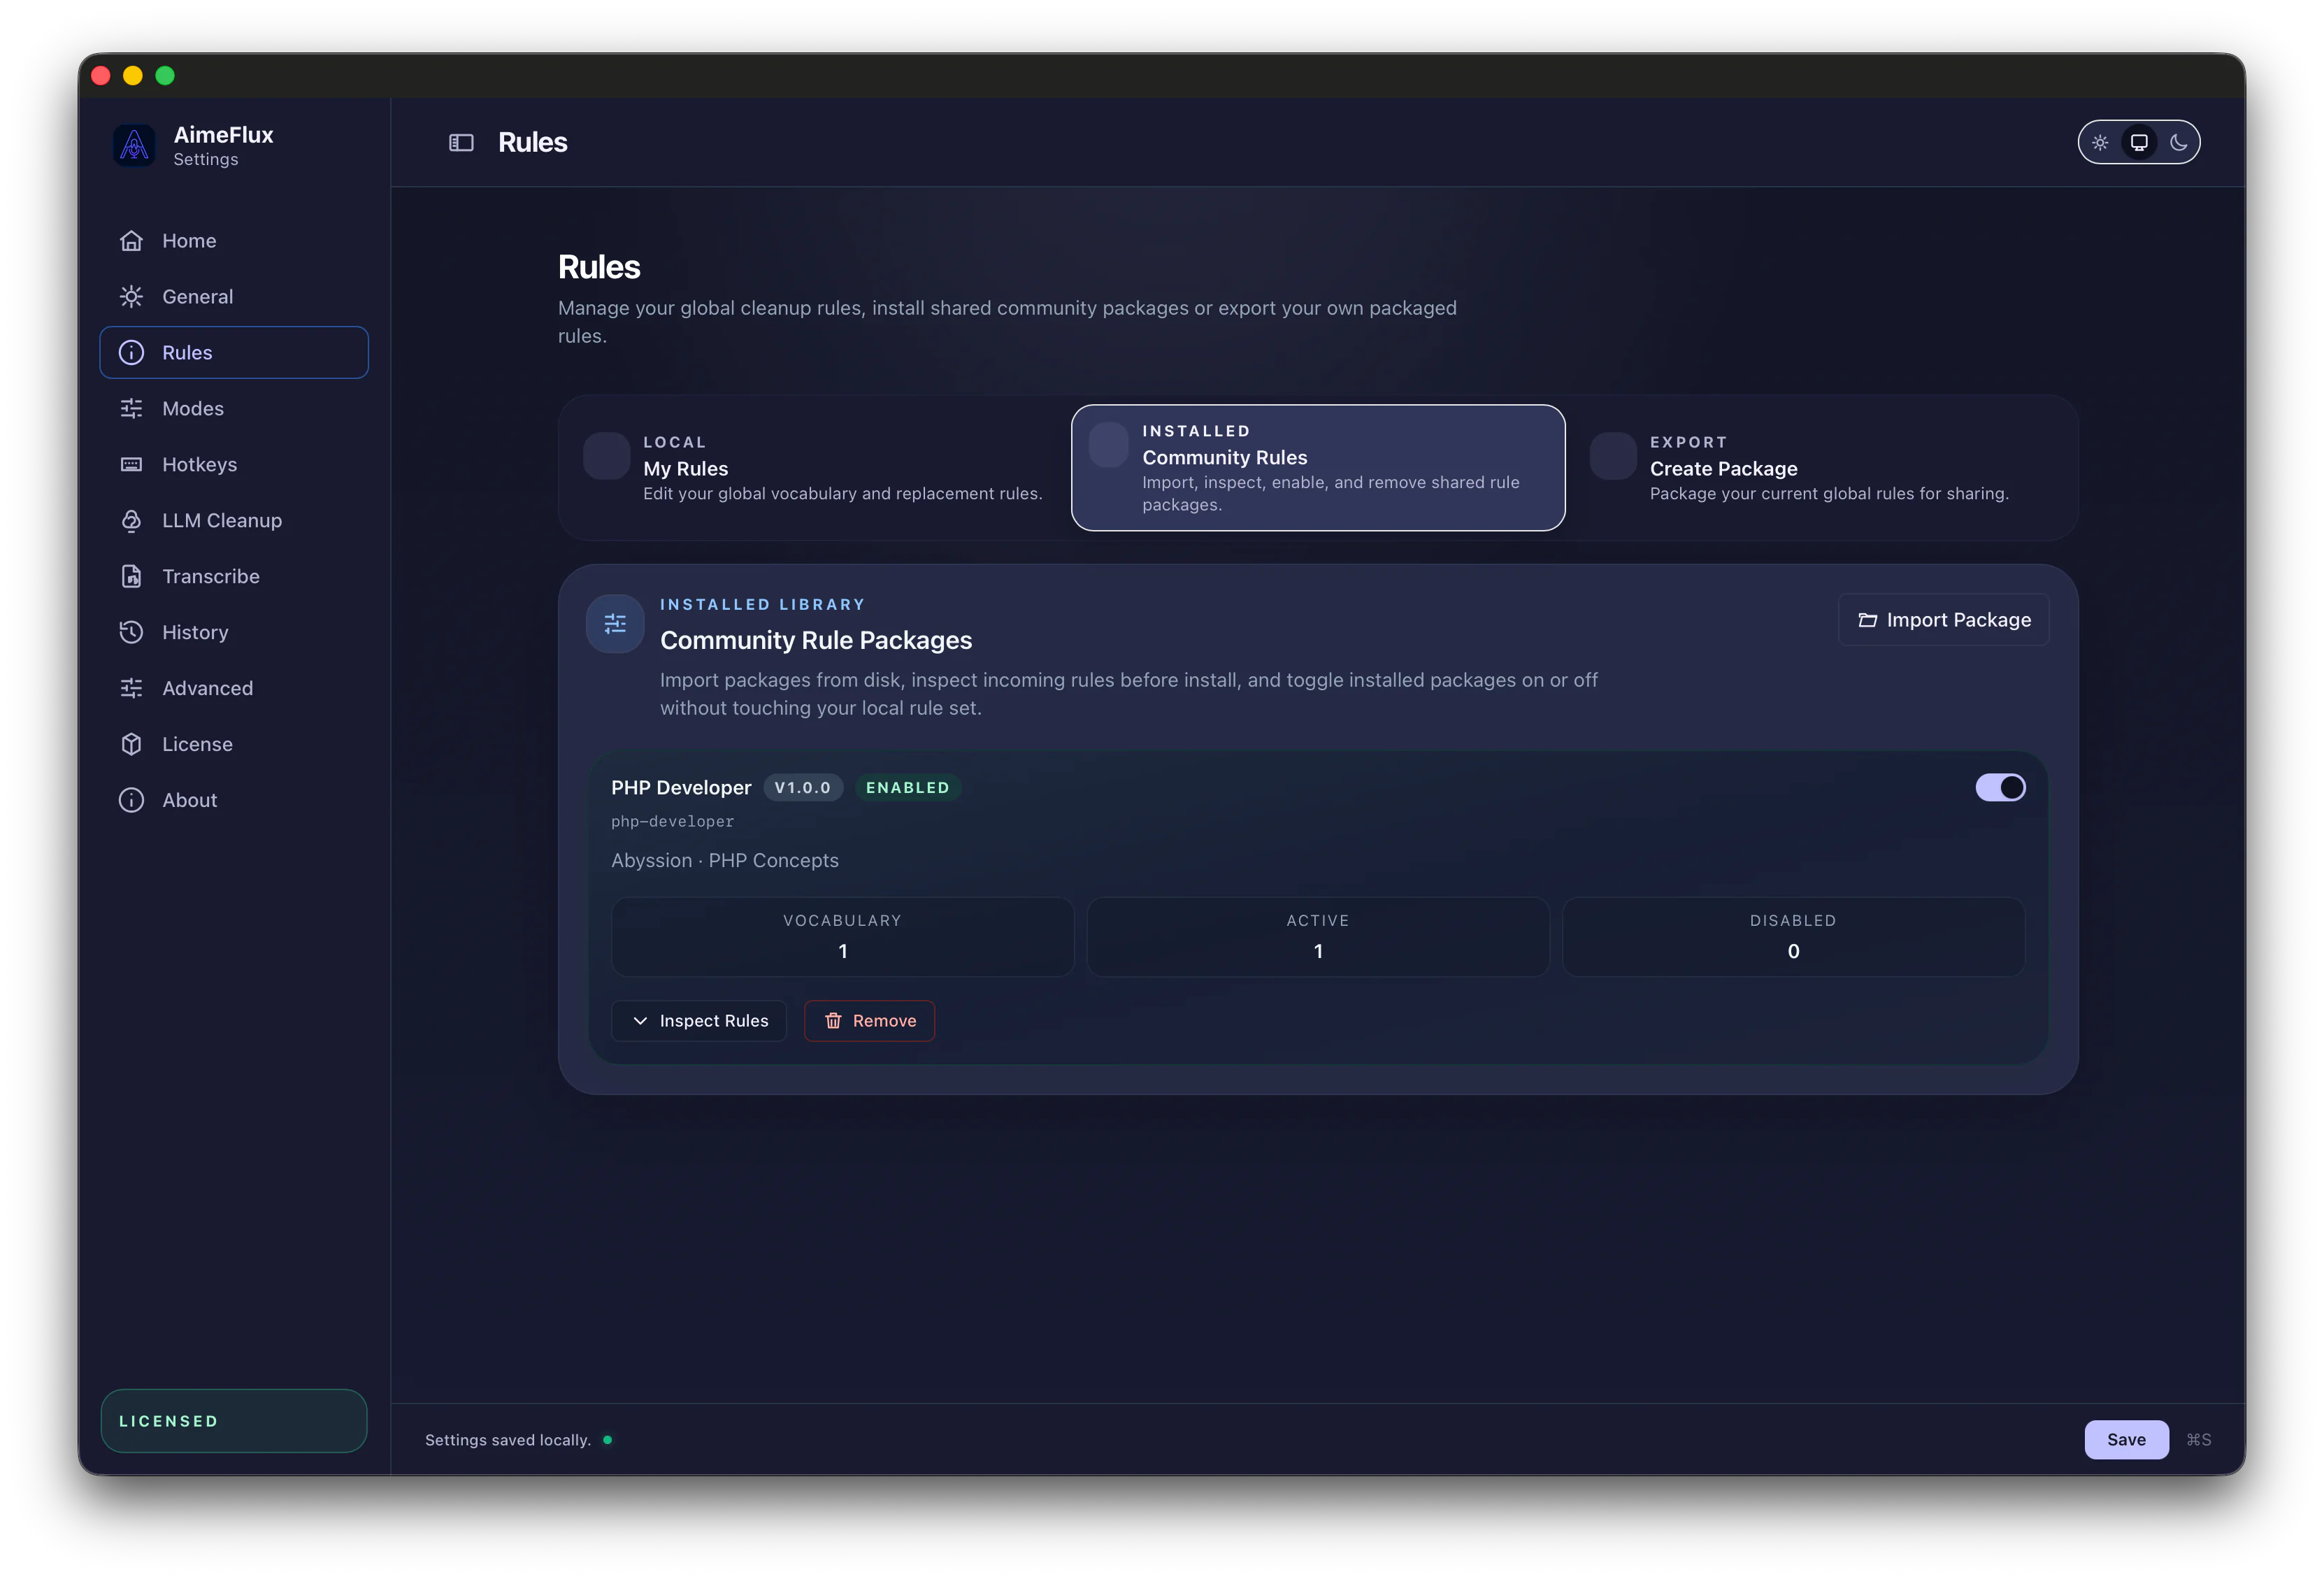The image size is (2324, 1579).
Task: Click the LLM Cleanup icon in sidebar
Action: 131,521
